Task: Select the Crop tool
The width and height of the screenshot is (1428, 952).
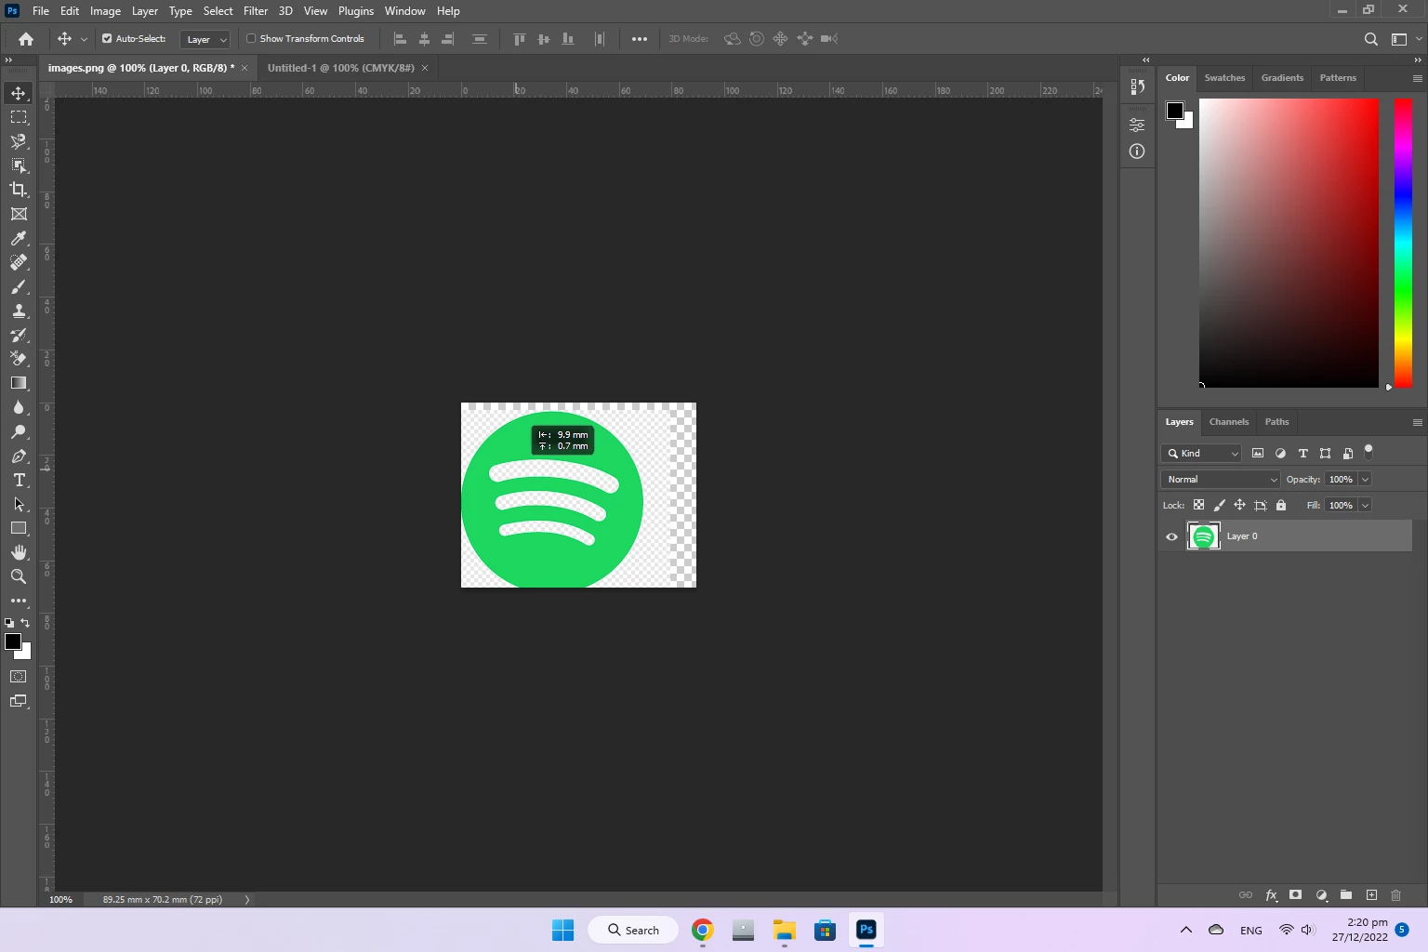Action: [19, 190]
